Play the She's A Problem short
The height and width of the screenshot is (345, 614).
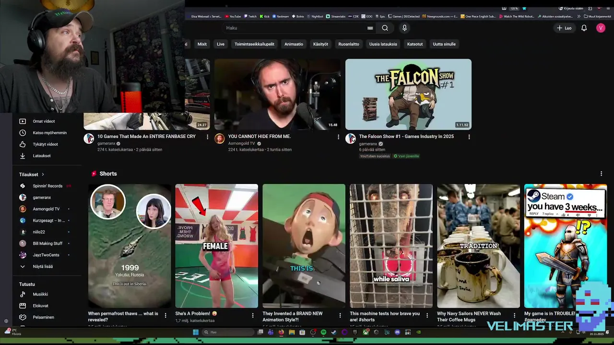(x=216, y=246)
